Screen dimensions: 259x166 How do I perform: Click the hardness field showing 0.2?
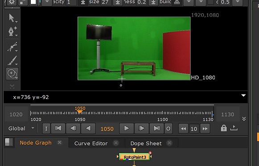click(x=142, y=2)
